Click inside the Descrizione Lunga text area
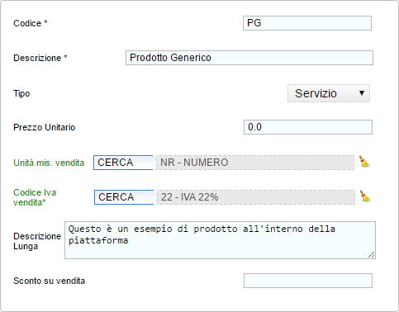This screenshot has width=399, height=312. (x=220, y=240)
